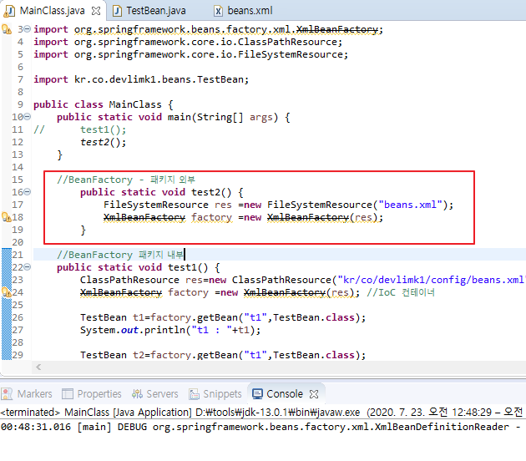The image size is (526, 461).
Task: Click the //IoC 컨테이너 comment
Action: [x=401, y=292]
